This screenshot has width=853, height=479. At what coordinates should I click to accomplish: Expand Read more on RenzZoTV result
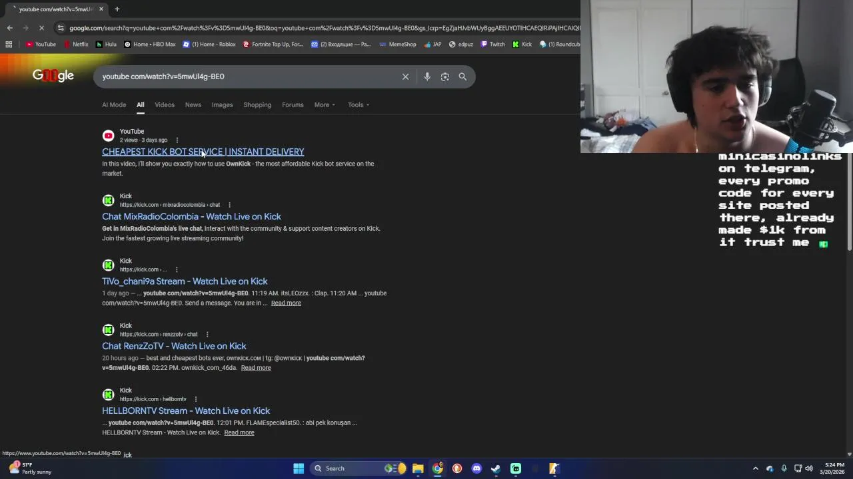click(256, 368)
